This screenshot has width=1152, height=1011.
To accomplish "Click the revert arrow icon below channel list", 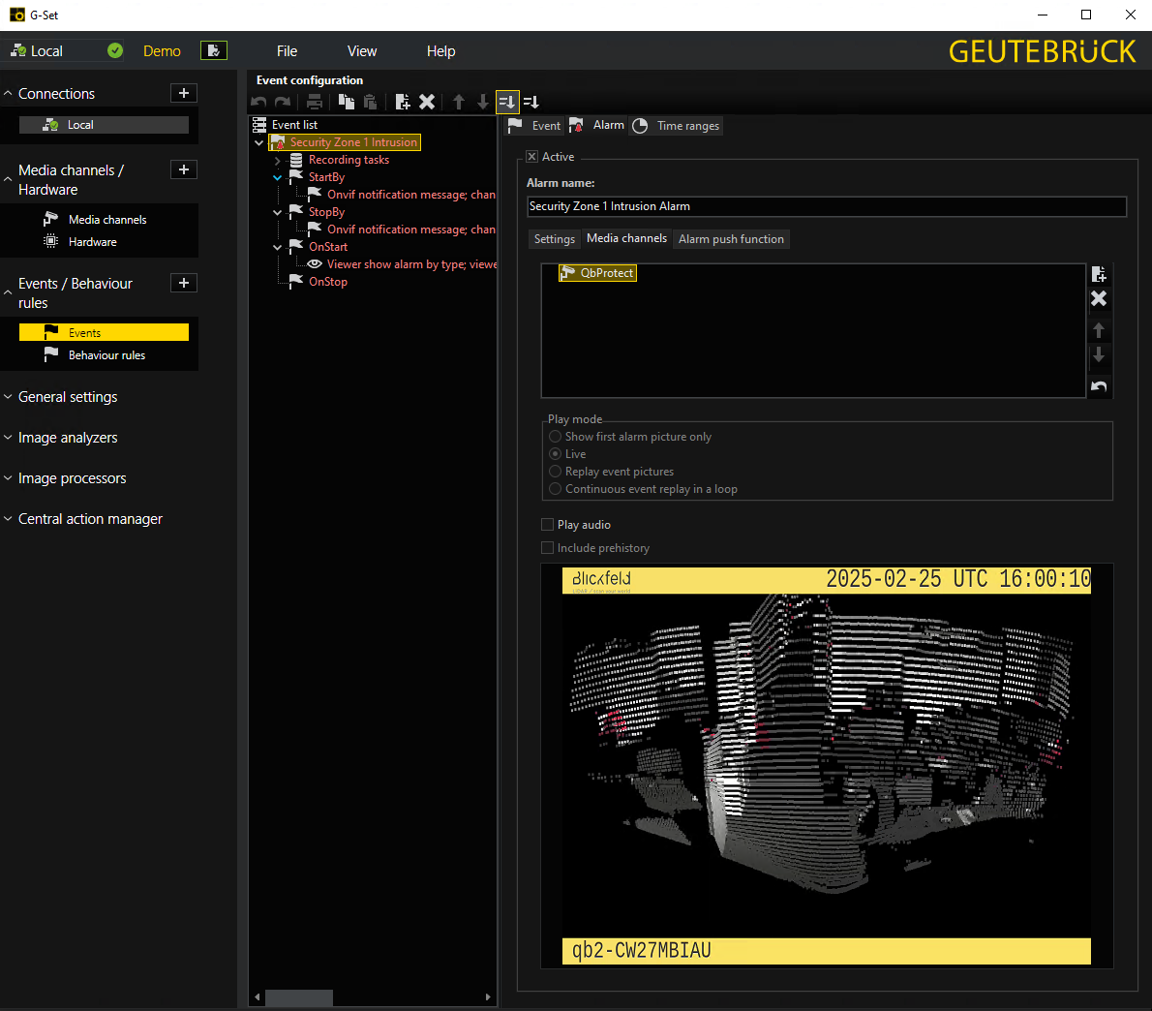I will click(1099, 387).
